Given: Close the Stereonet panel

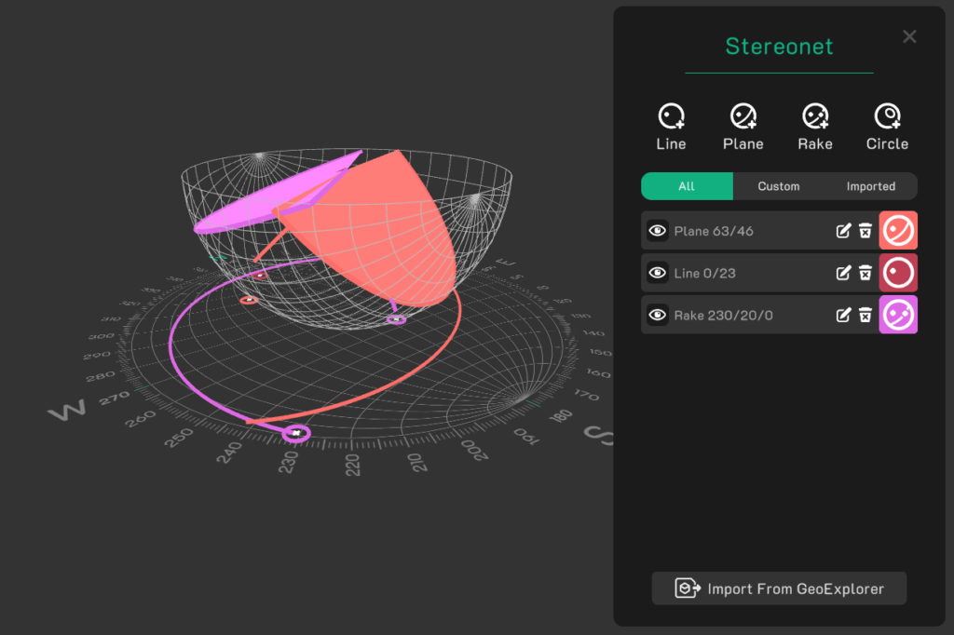Looking at the screenshot, I should (x=909, y=36).
